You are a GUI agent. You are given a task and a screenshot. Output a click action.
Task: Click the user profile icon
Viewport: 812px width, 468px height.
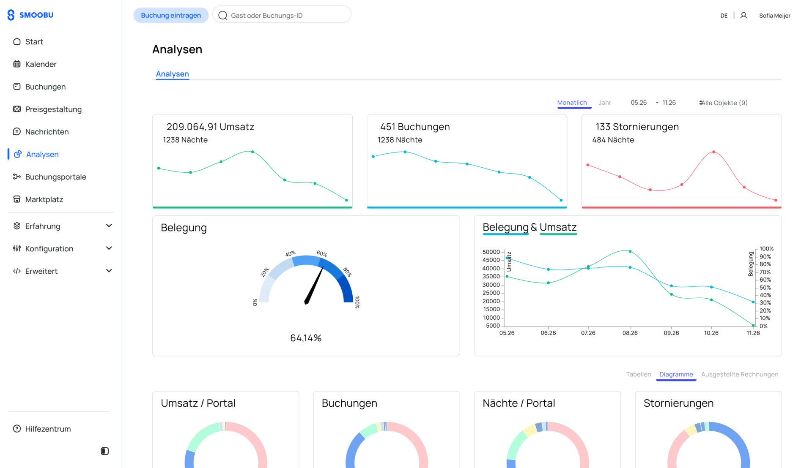pyautogui.click(x=743, y=15)
